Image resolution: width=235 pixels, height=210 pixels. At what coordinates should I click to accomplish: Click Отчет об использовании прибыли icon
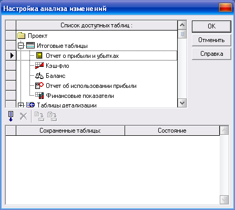(39, 86)
